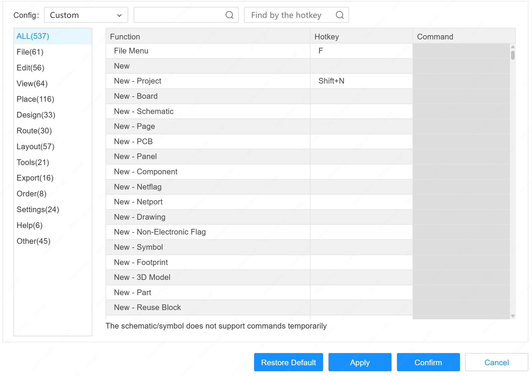Viewport: 532px width, 376px height.
Task: Open the Config dropdown set to Custom
Action: (86, 15)
